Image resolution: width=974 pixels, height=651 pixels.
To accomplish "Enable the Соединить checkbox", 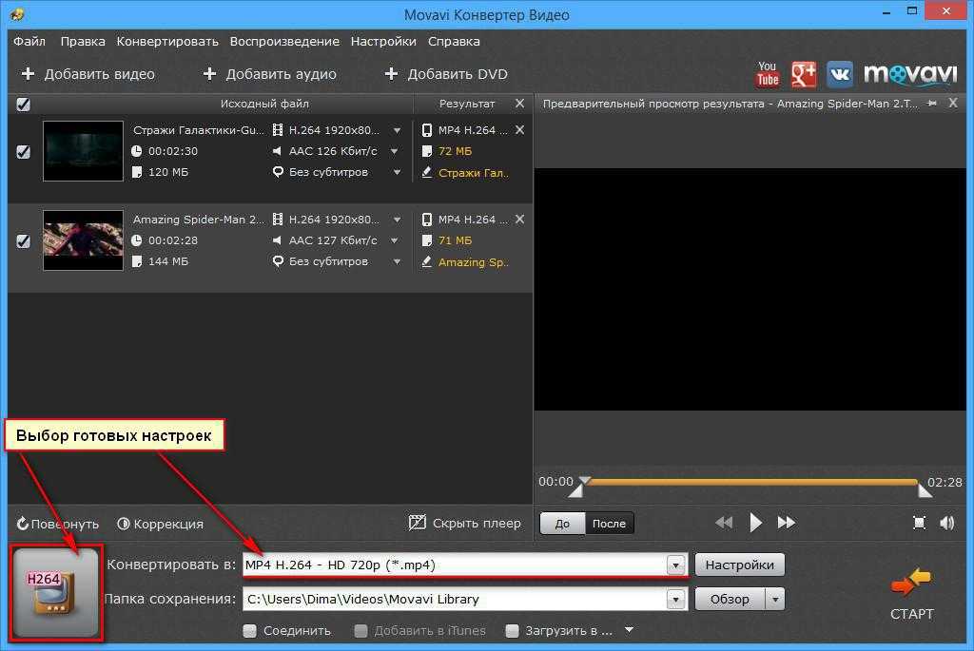I will [x=250, y=630].
